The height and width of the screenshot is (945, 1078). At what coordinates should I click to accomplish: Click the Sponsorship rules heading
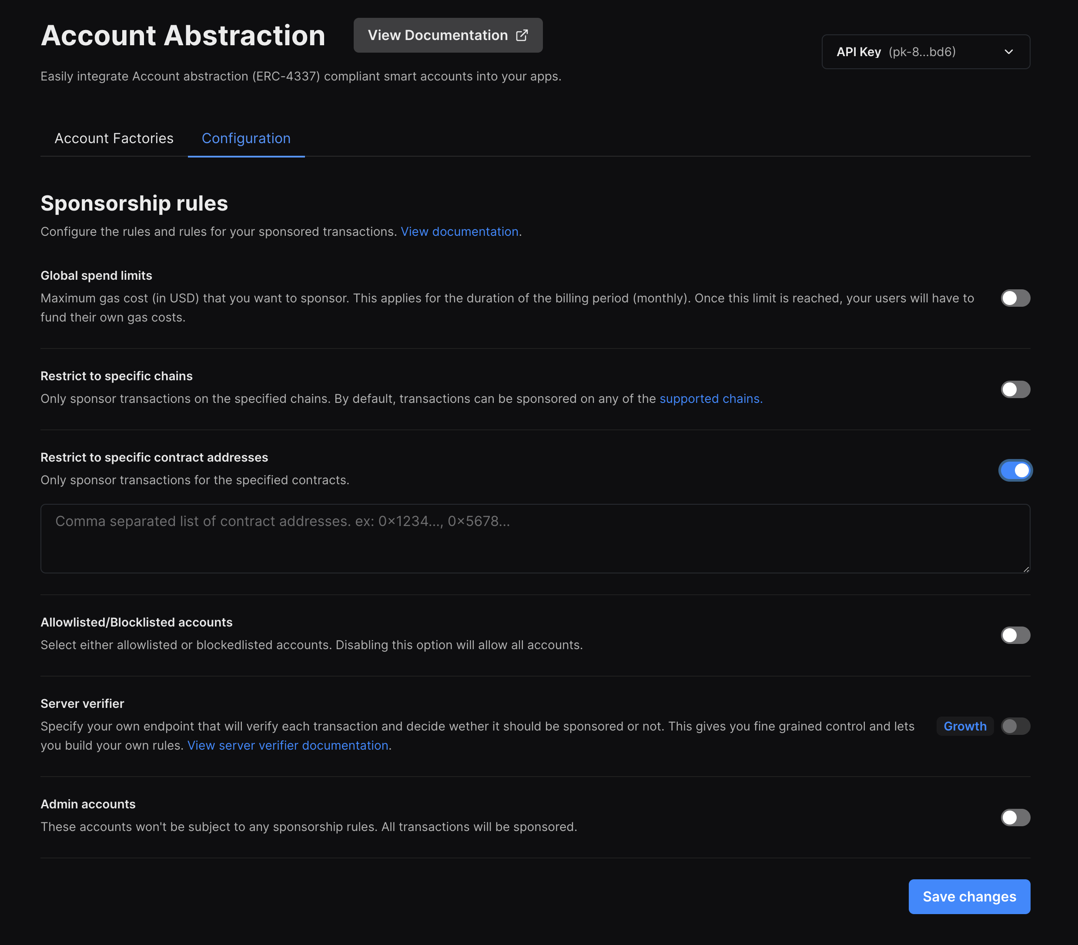[134, 204]
